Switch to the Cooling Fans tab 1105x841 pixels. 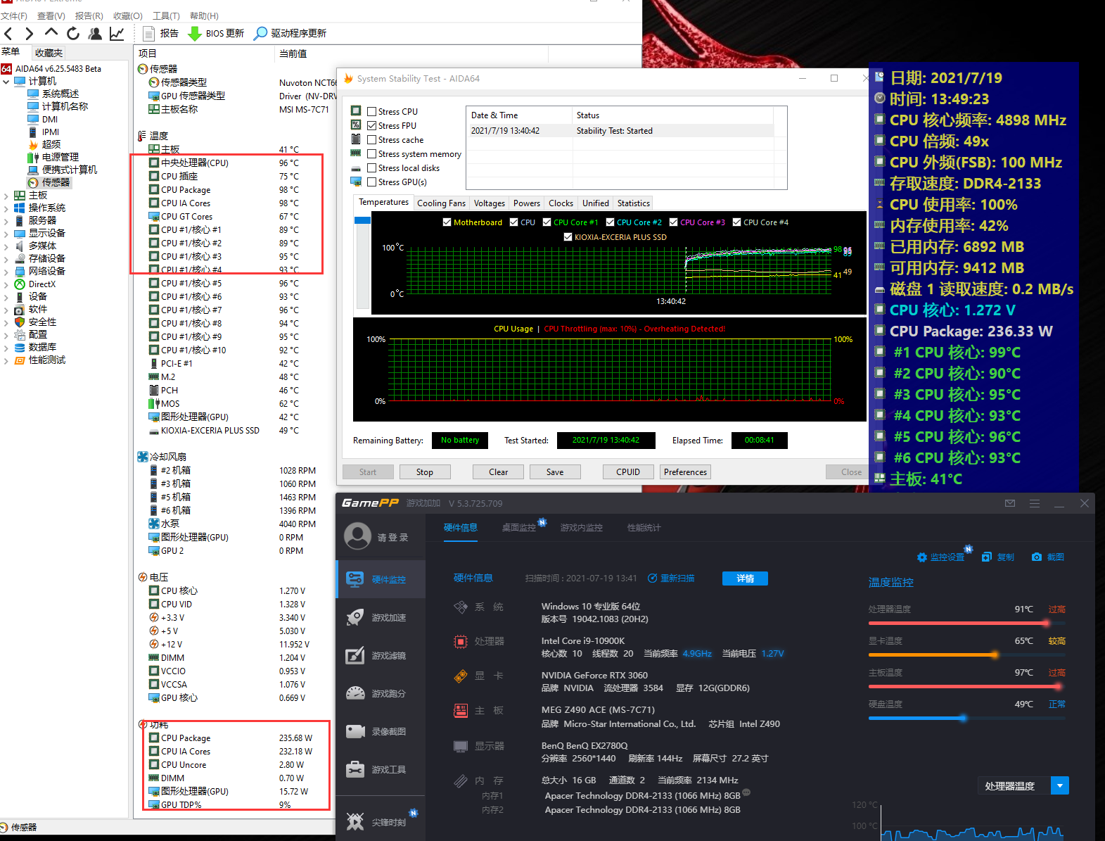[x=441, y=203]
